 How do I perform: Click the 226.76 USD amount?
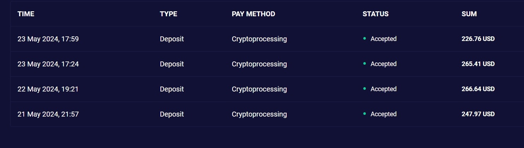[x=478, y=39]
